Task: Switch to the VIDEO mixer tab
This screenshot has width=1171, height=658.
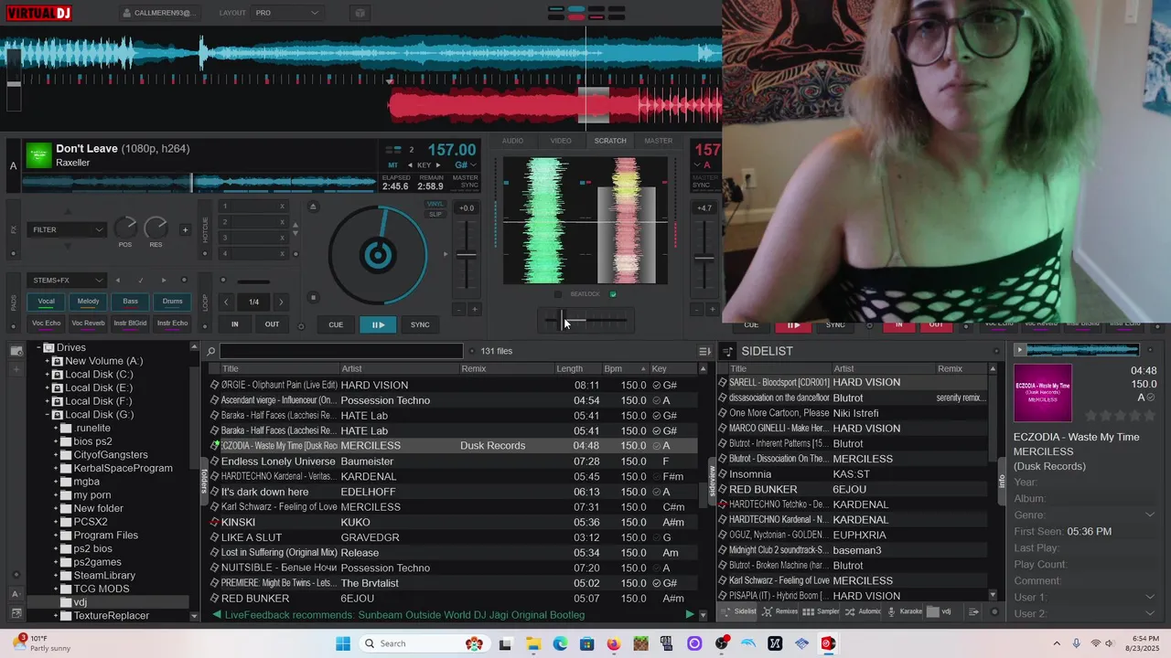Action: tap(561, 141)
